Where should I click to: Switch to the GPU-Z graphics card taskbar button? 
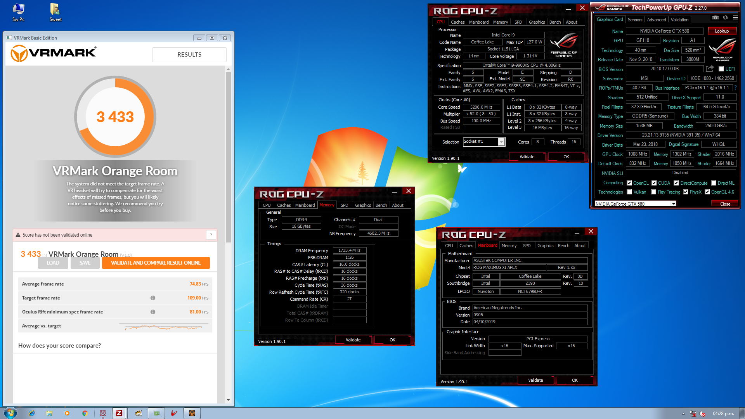point(156,413)
